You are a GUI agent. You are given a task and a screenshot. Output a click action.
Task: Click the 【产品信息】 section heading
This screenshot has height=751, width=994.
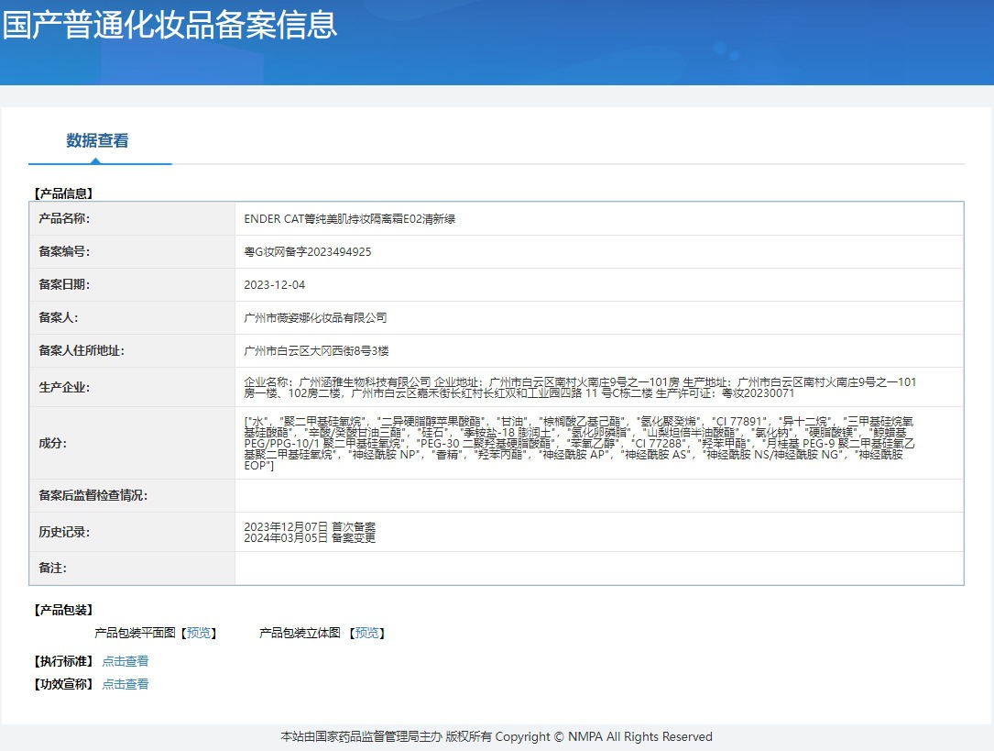(63, 193)
